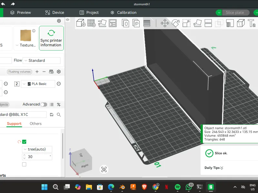Activate the Rotate tool icon
This screenshot has height=193, width=258.
pos(175,23)
